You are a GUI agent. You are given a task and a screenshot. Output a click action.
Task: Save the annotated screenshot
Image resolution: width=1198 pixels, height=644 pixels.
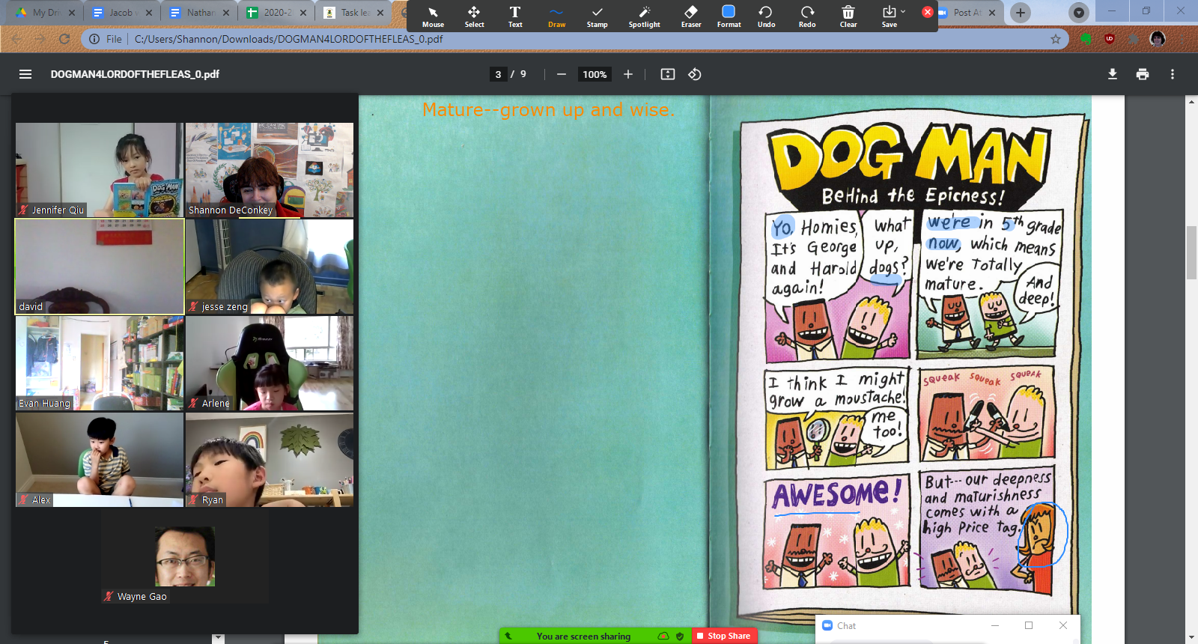tap(889, 16)
